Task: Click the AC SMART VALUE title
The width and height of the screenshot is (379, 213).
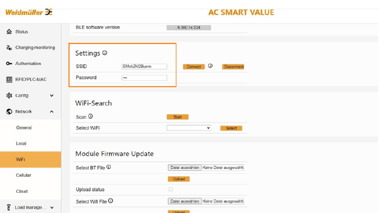Action: [x=241, y=13]
